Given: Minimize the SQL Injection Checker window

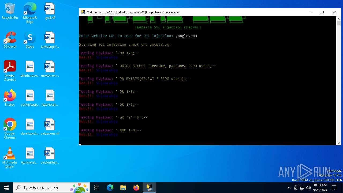Looking at the screenshot, I should (x=310, y=12).
